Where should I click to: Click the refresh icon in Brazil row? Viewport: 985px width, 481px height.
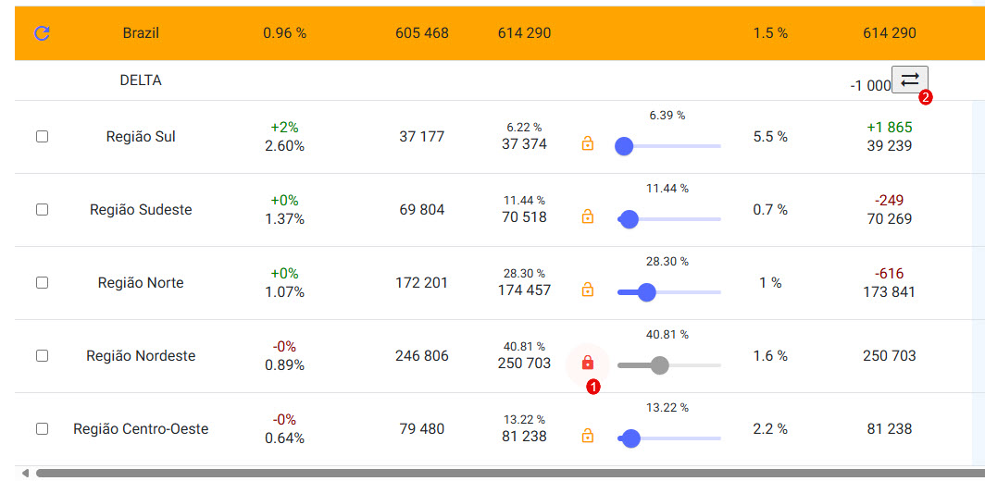[42, 33]
